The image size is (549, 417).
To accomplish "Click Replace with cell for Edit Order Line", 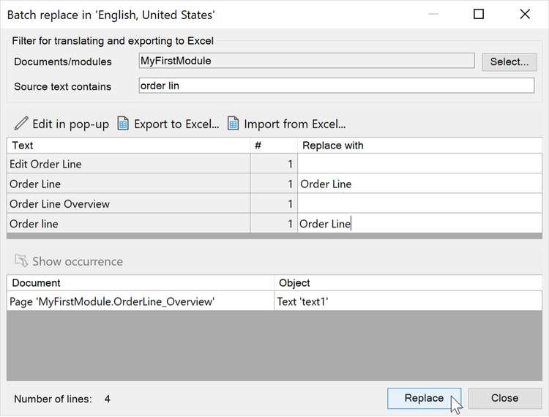I will click(419, 164).
